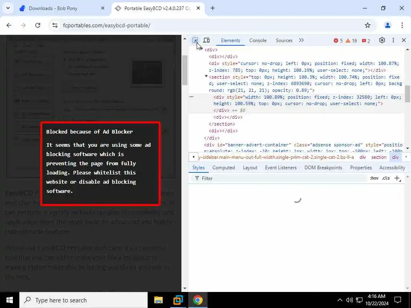Switch to the Sources tab
The height and width of the screenshot is (308, 411).
284,41
